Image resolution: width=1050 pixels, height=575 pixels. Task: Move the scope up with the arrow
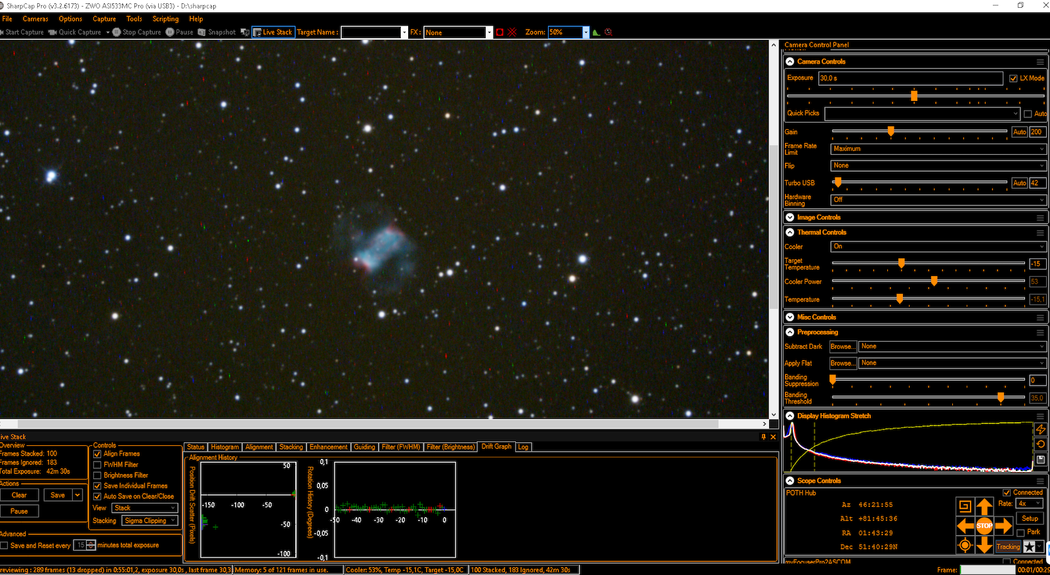click(x=984, y=506)
